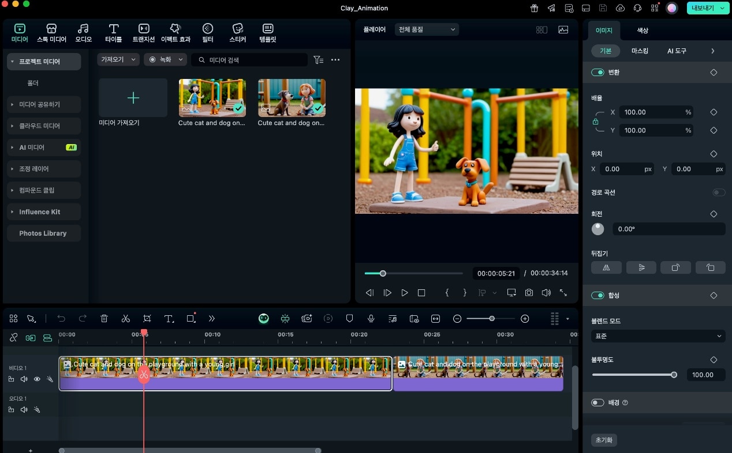Open the cloud upload icon in the title bar
Screen dimensions: 732x453
pos(621,8)
